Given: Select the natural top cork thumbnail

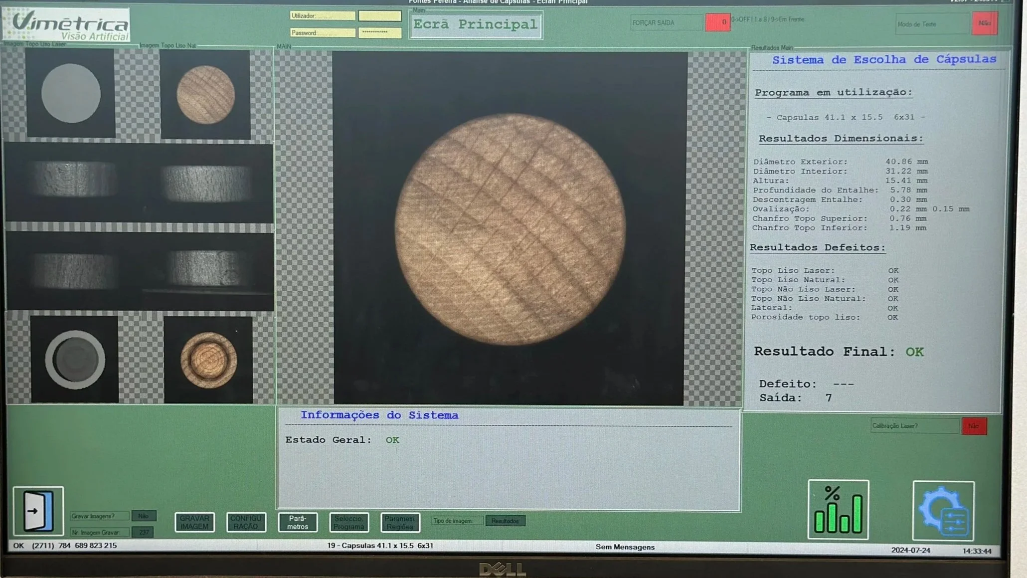Looking at the screenshot, I should 205,94.
